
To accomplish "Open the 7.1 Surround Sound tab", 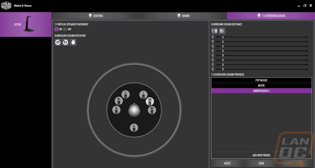I will tap(271, 16).
